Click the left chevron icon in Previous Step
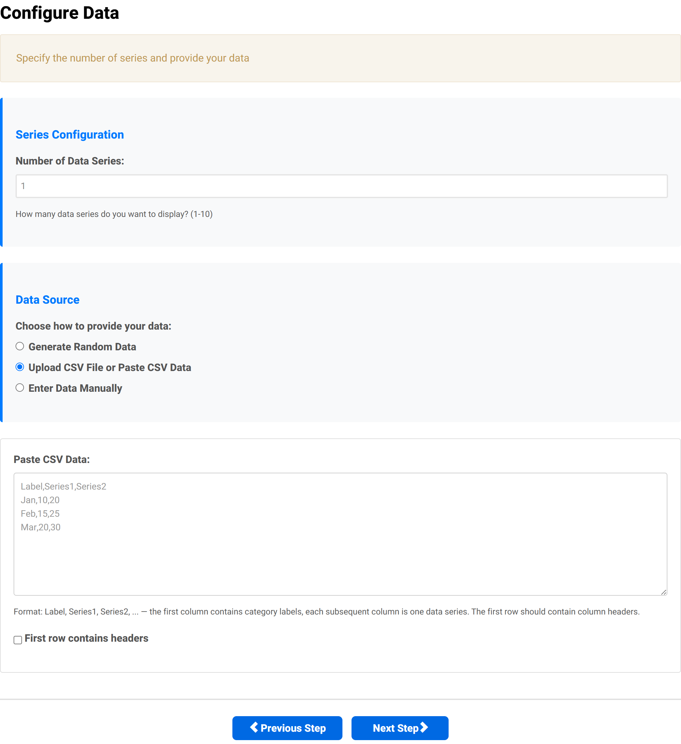 (254, 727)
